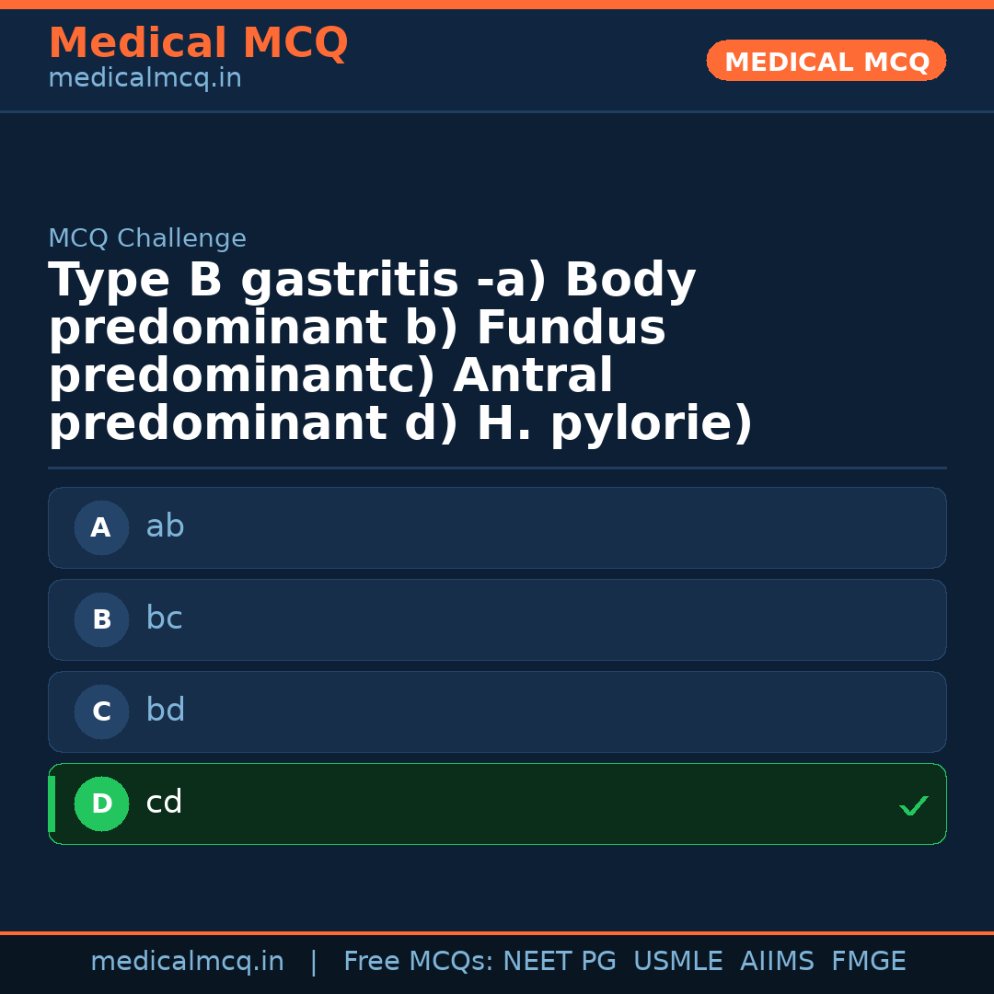Select option A answer 'ab'

click(x=165, y=526)
